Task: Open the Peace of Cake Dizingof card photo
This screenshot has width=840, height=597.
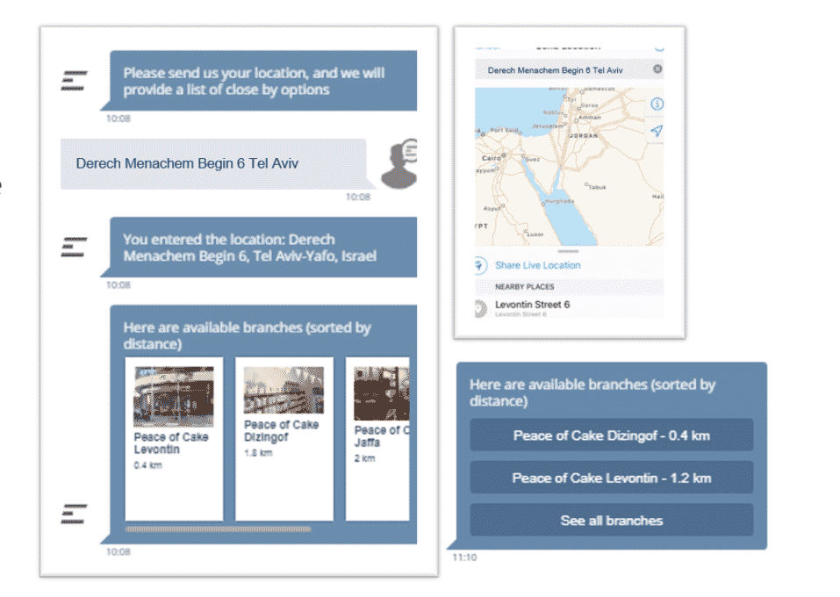Action: [x=284, y=390]
